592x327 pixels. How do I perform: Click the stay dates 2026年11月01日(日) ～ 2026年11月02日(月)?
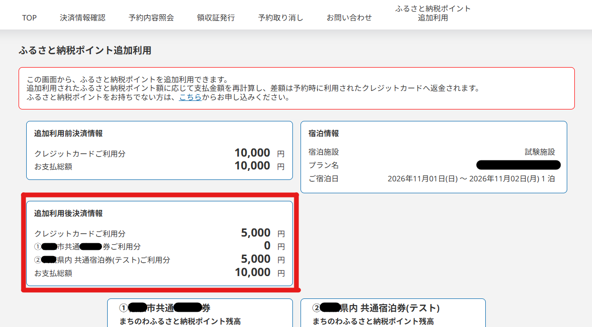464,179
